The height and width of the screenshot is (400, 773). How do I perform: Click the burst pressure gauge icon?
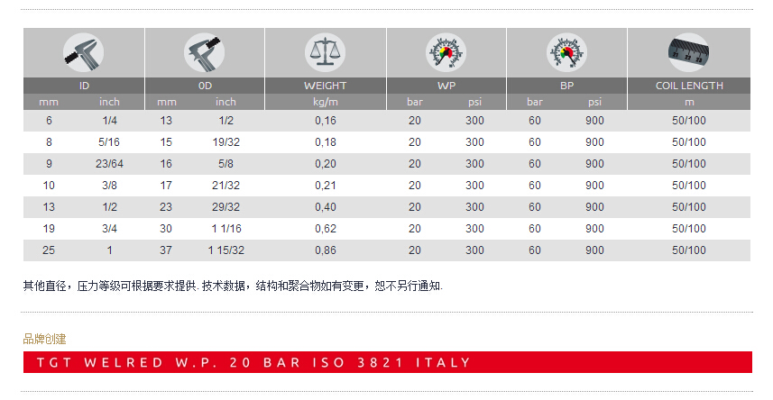566,52
